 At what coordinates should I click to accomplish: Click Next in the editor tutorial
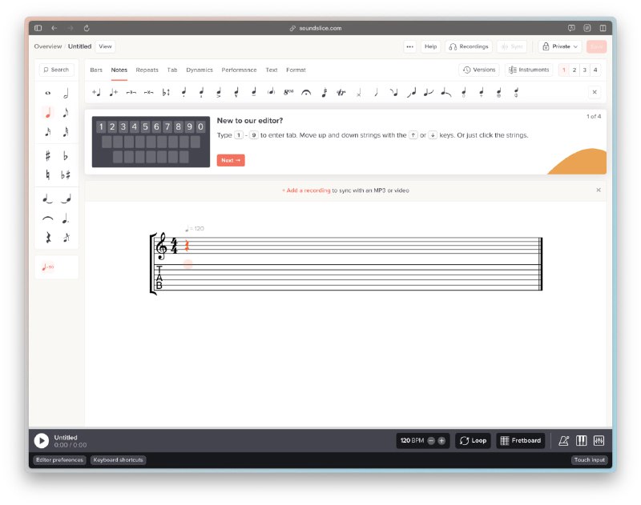click(x=231, y=160)
